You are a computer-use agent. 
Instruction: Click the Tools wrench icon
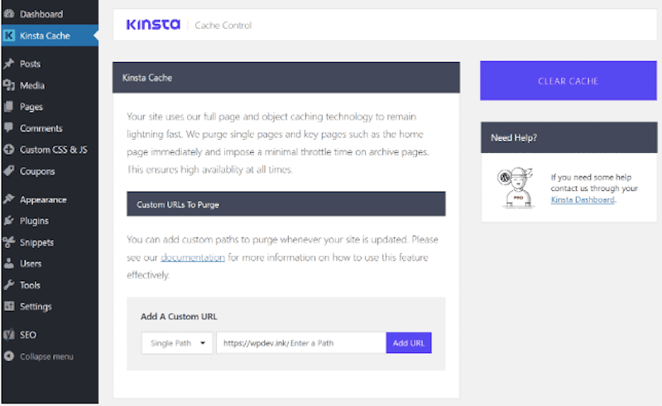point(9,285)
